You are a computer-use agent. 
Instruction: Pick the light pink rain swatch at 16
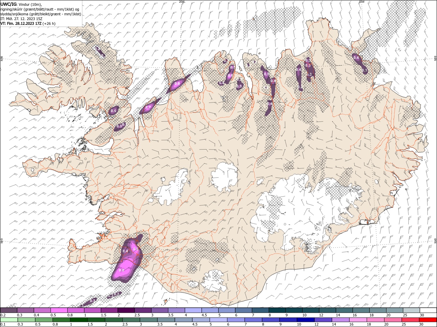357,320
